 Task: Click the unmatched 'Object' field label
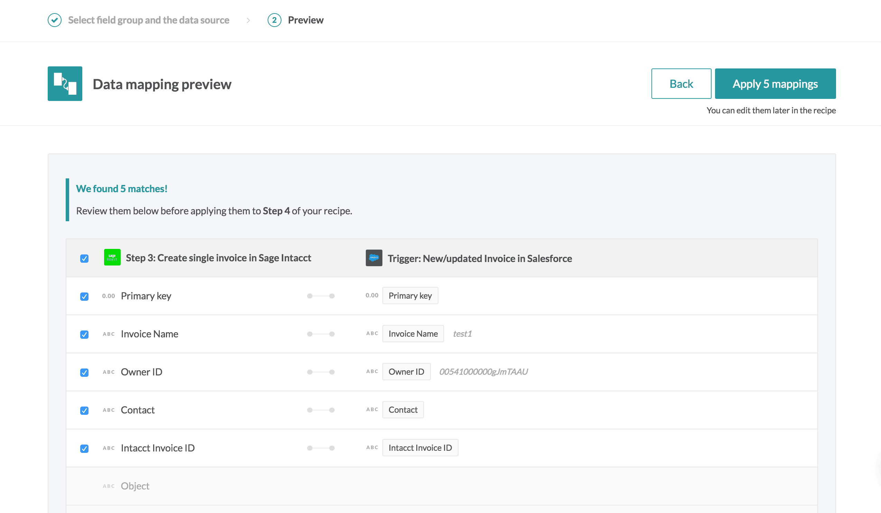pyautogui.click(x=135, y=486)
